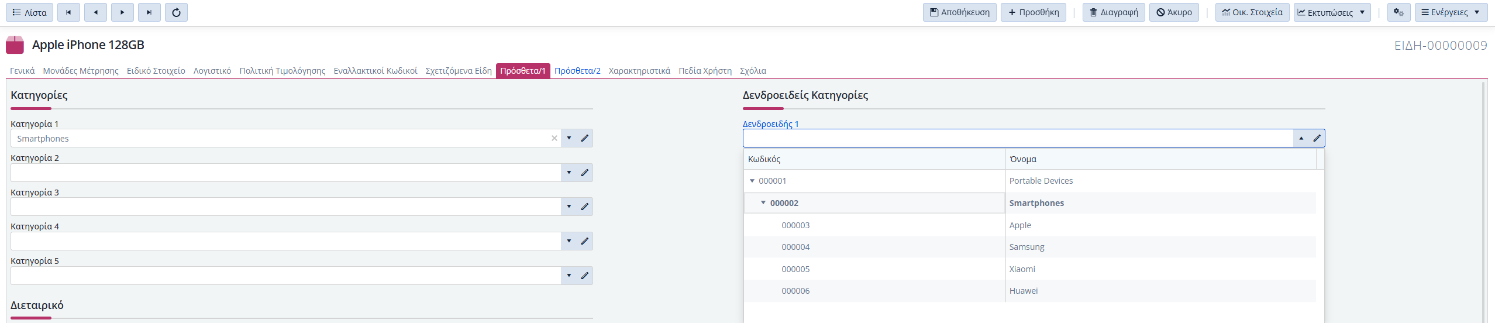Open the settings gears icon

click(1398, 12)
